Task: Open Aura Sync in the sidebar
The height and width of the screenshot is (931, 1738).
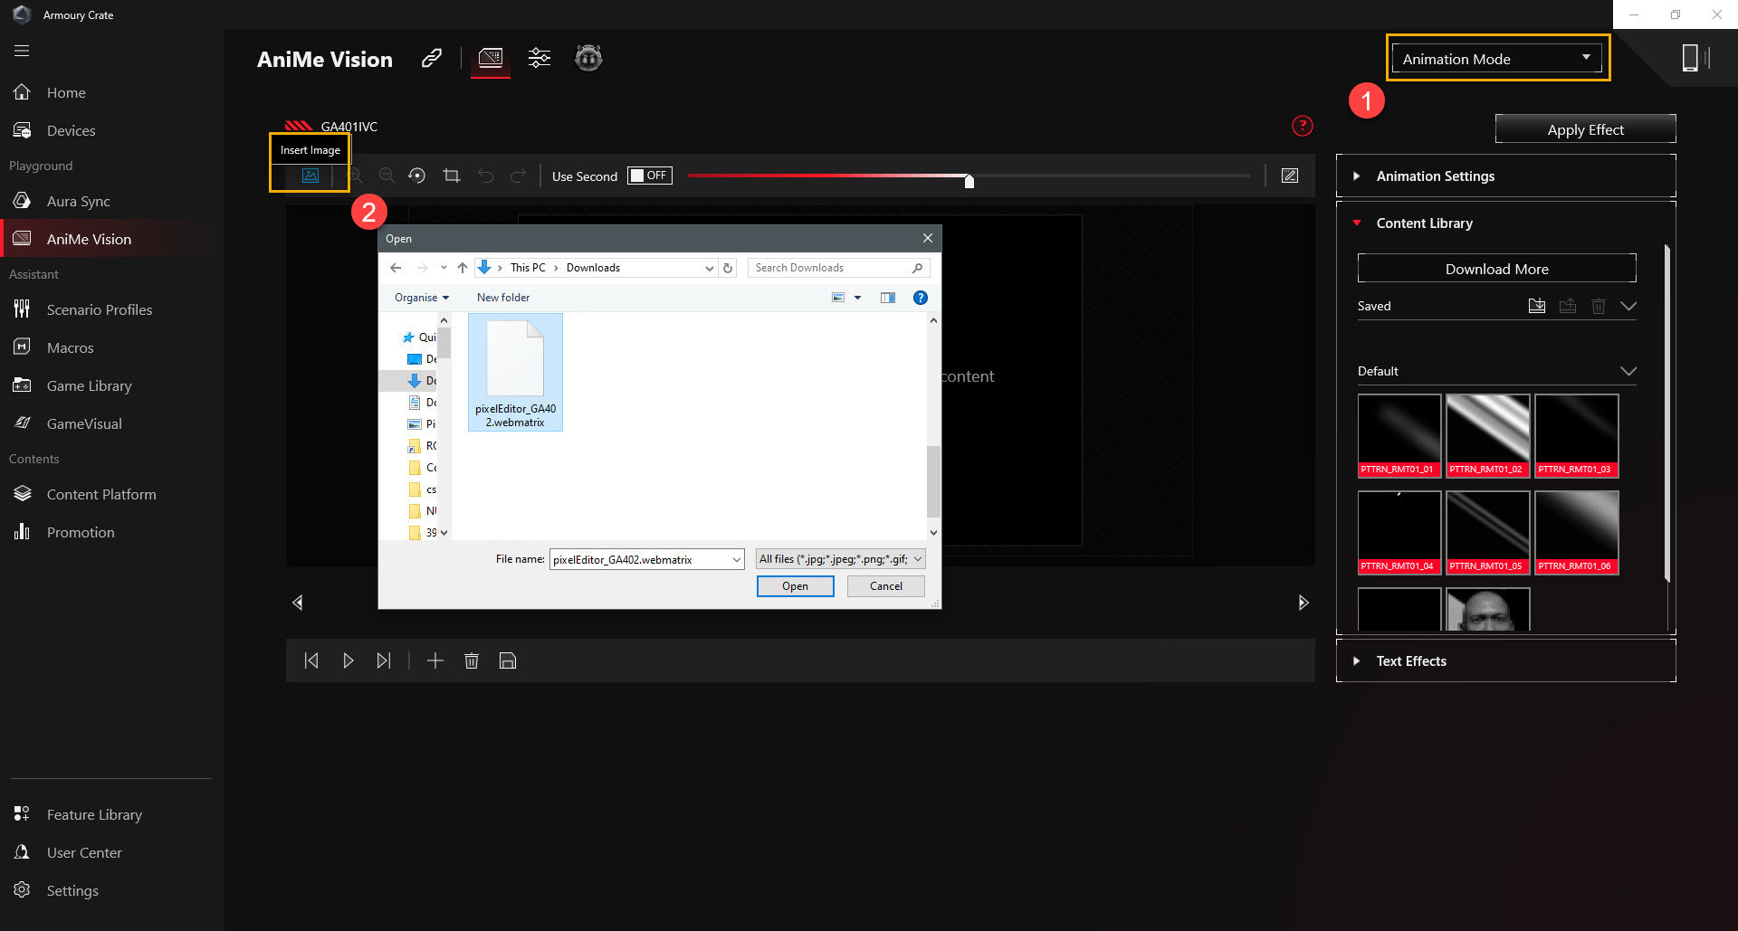Action: [x=78, y=202]
